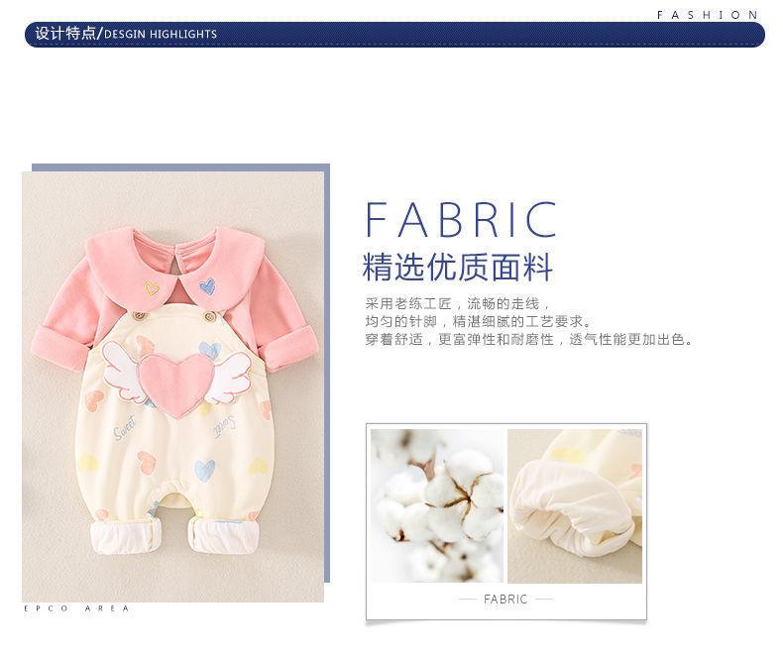Click the EPCO AREA label
This screenshot has height=659, width=783.
pyautogui.click(x=76, y=607)
